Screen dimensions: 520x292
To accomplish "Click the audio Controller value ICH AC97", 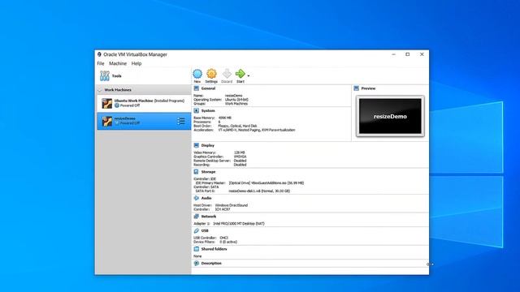I will pyautogui.click(x=223, y=209).
